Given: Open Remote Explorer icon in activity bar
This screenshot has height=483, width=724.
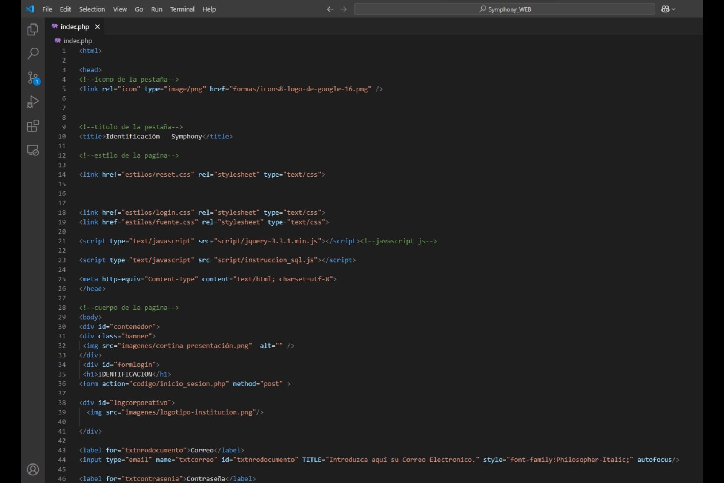Looking at the screenshot, I should [33, 150].
